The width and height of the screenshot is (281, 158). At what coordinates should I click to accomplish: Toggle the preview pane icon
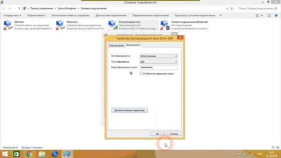pos(269,15)
